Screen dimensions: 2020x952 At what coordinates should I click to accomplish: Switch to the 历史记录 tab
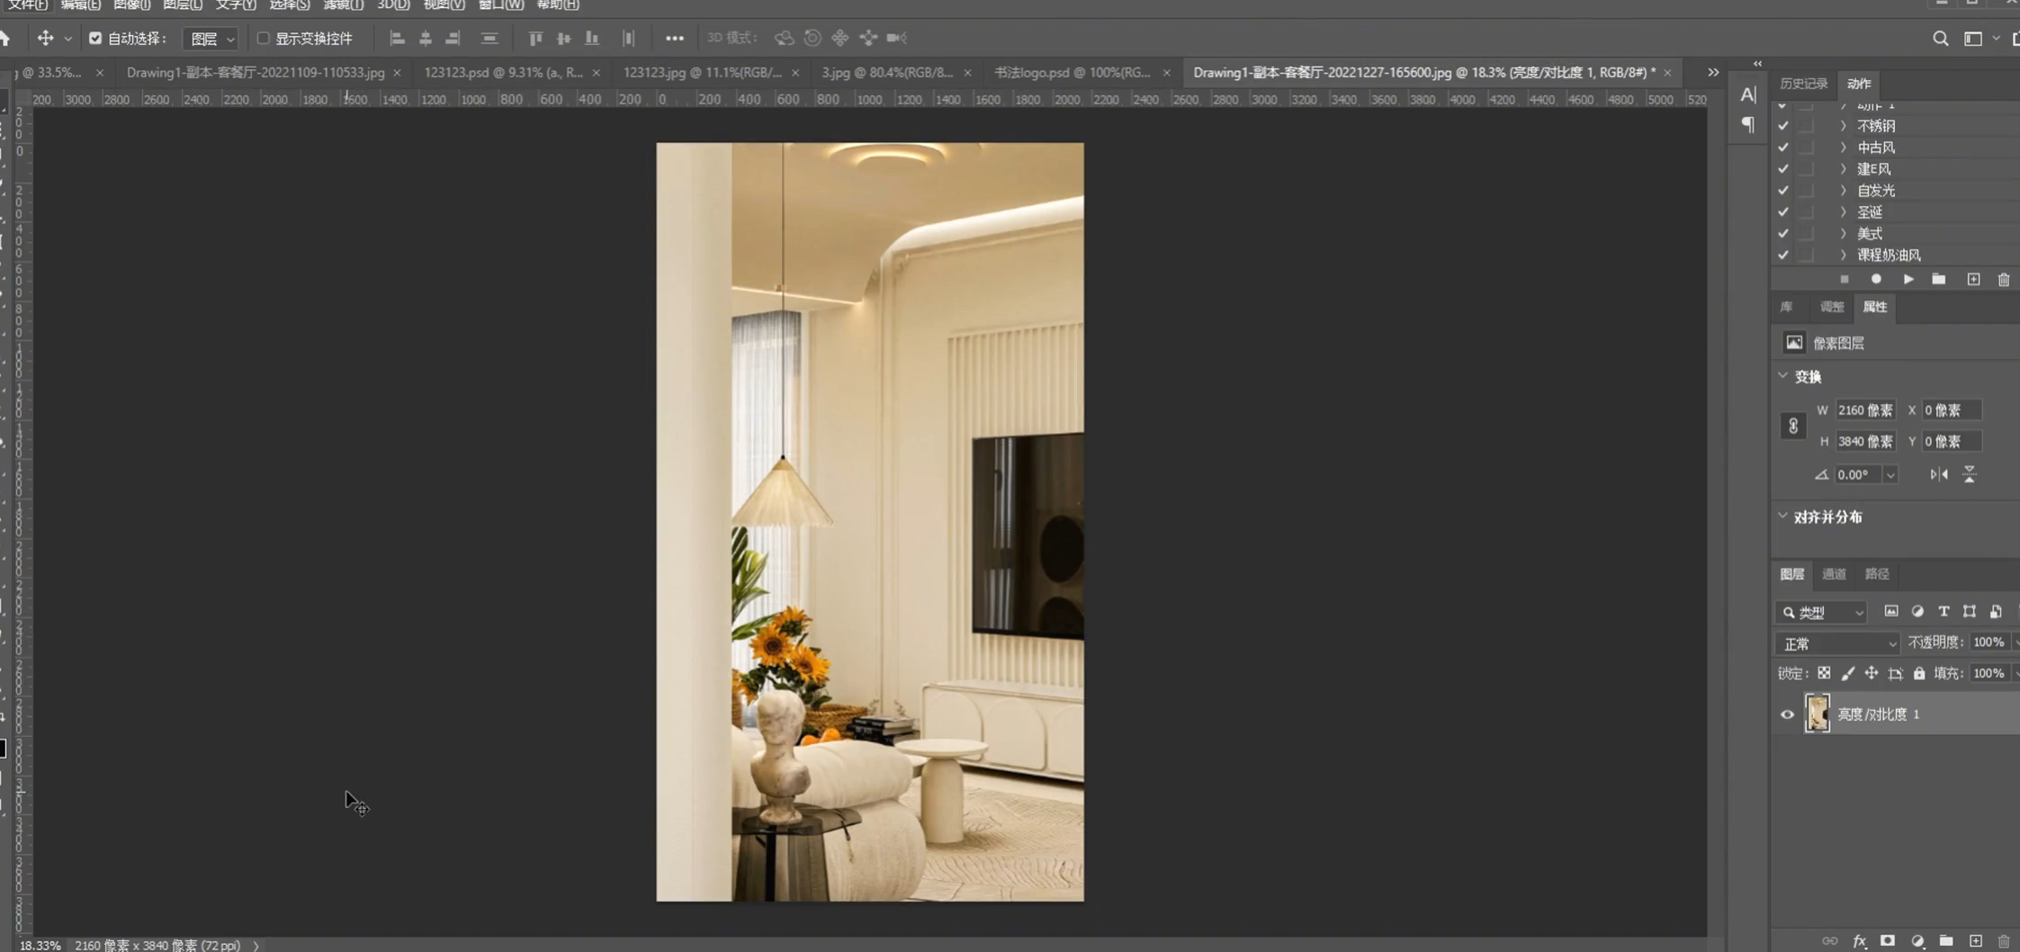tap(1804, 84)
